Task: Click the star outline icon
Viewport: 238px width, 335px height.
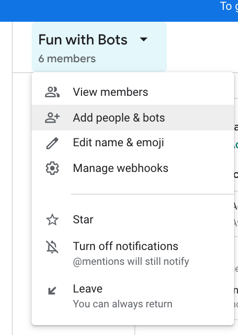Action: (52, 220)
